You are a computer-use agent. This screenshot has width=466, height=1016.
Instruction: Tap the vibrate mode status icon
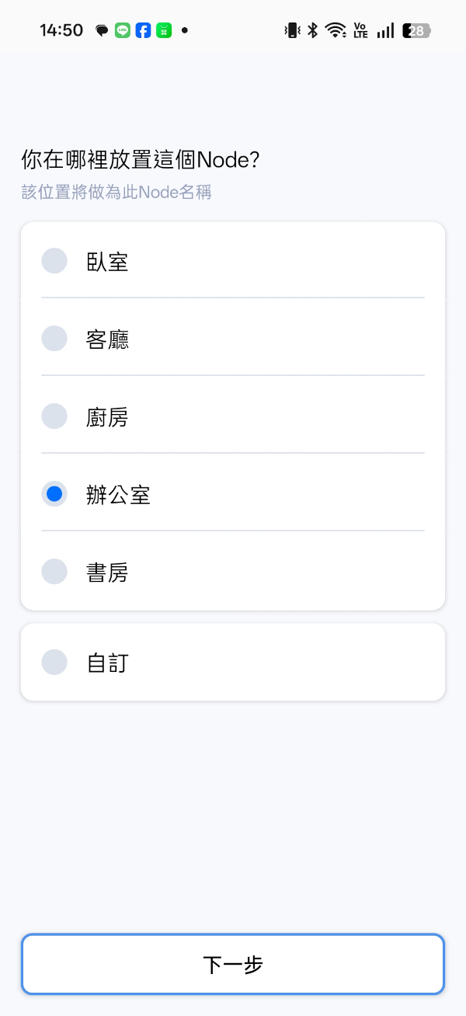(x=291, y=30)
